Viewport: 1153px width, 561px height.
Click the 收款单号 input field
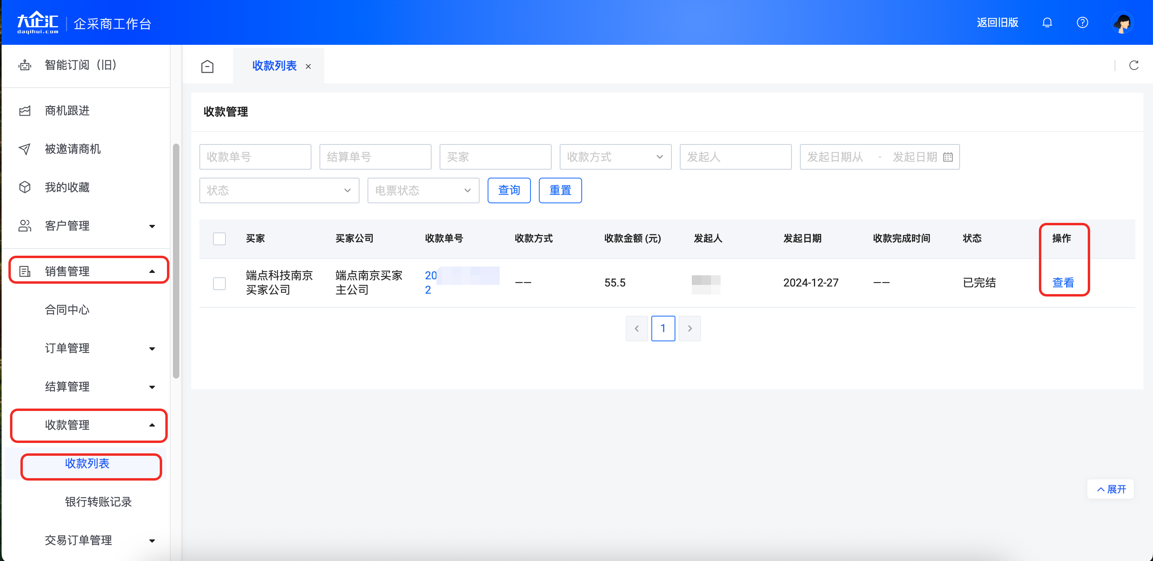(x=255, y=157)
